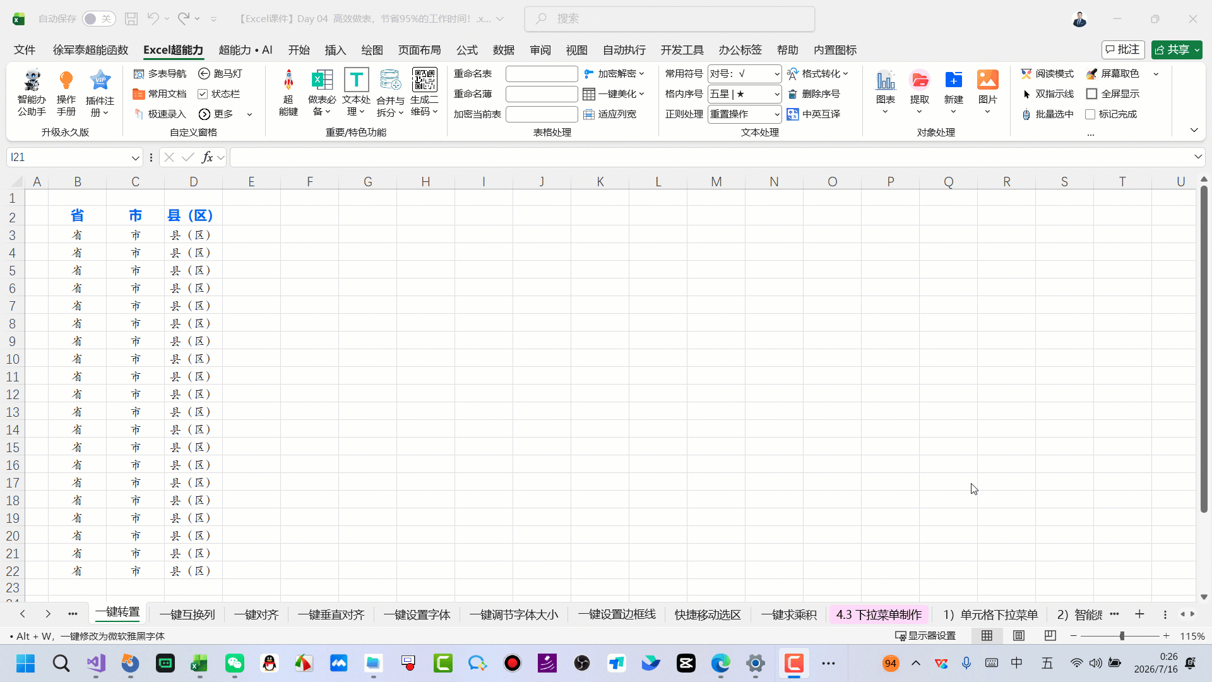Click the zoom slider handle
Viewport: 1212px width, 682px height.
1122,636
